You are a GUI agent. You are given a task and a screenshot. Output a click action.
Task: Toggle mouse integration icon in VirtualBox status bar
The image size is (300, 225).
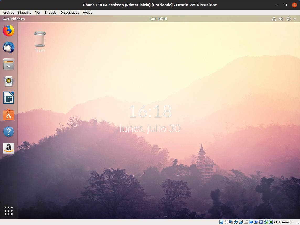266,222
